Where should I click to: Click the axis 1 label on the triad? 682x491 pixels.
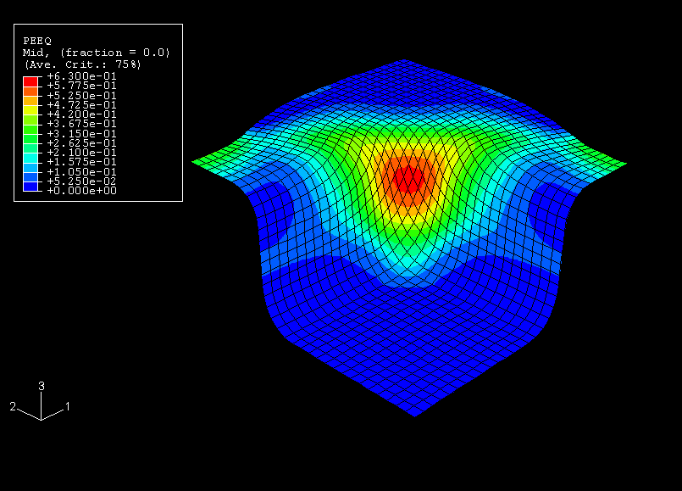68,406
